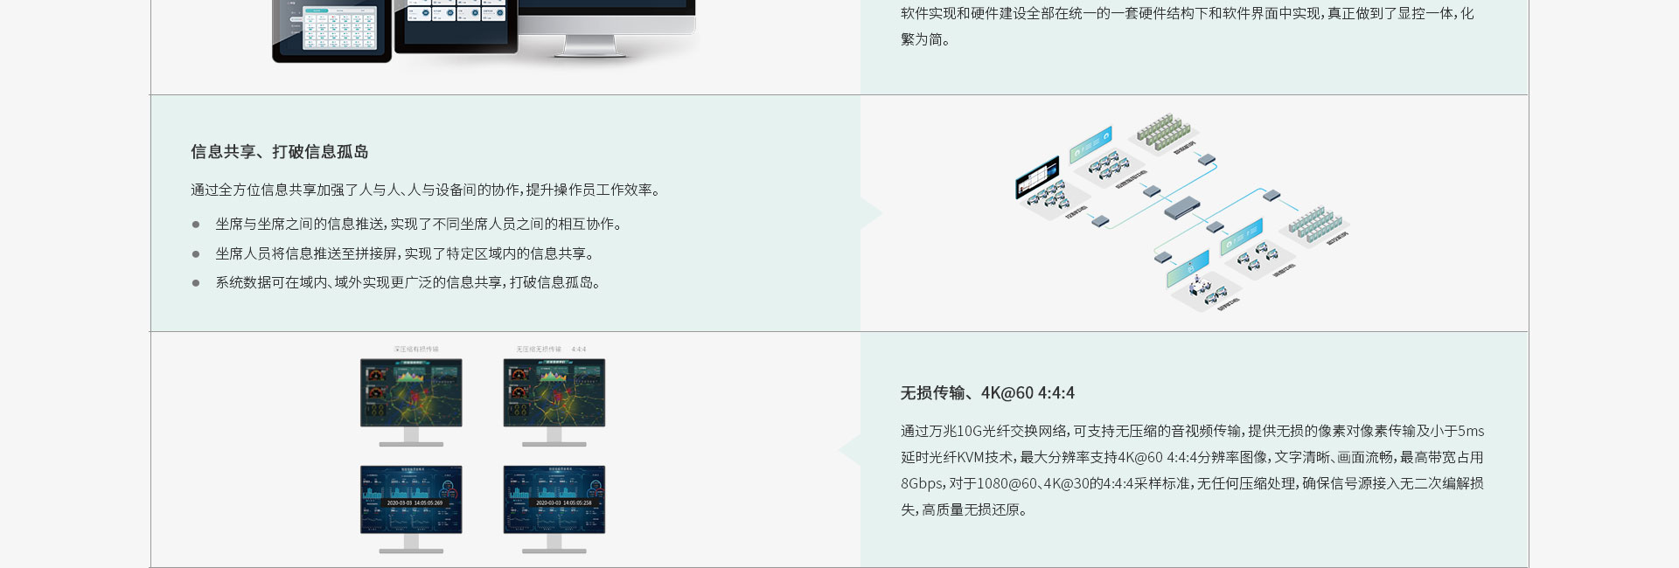Click the video wall display in the diagram
Image resolution: width=1679 pixels, height=568 pixels.
pos(1037,178)
